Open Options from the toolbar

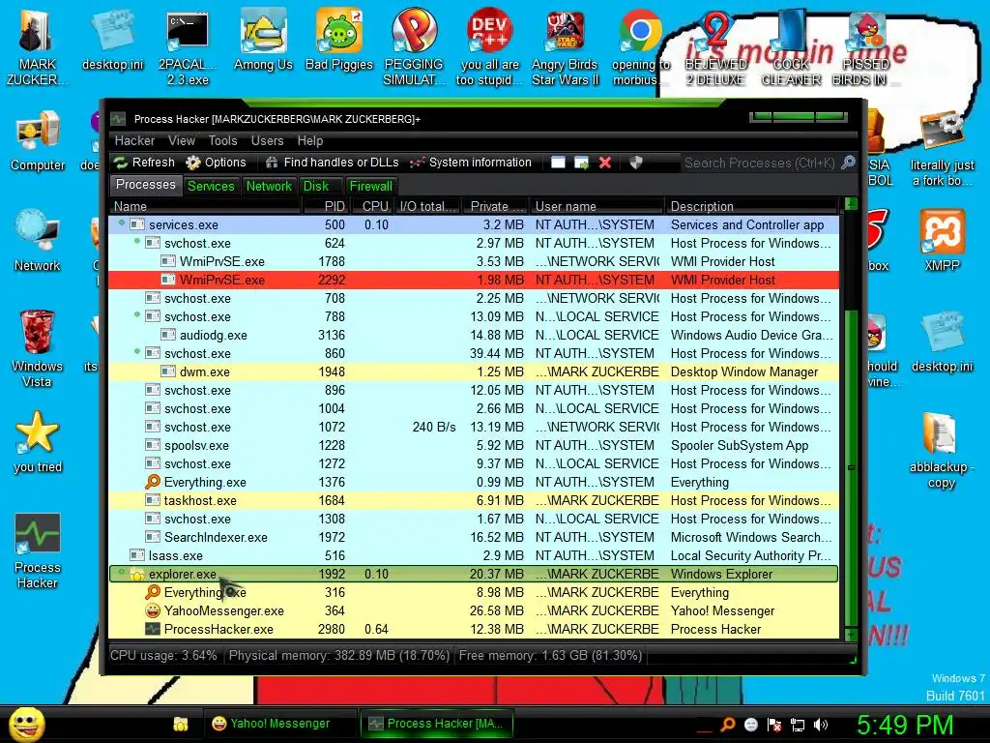pos(216,163)
